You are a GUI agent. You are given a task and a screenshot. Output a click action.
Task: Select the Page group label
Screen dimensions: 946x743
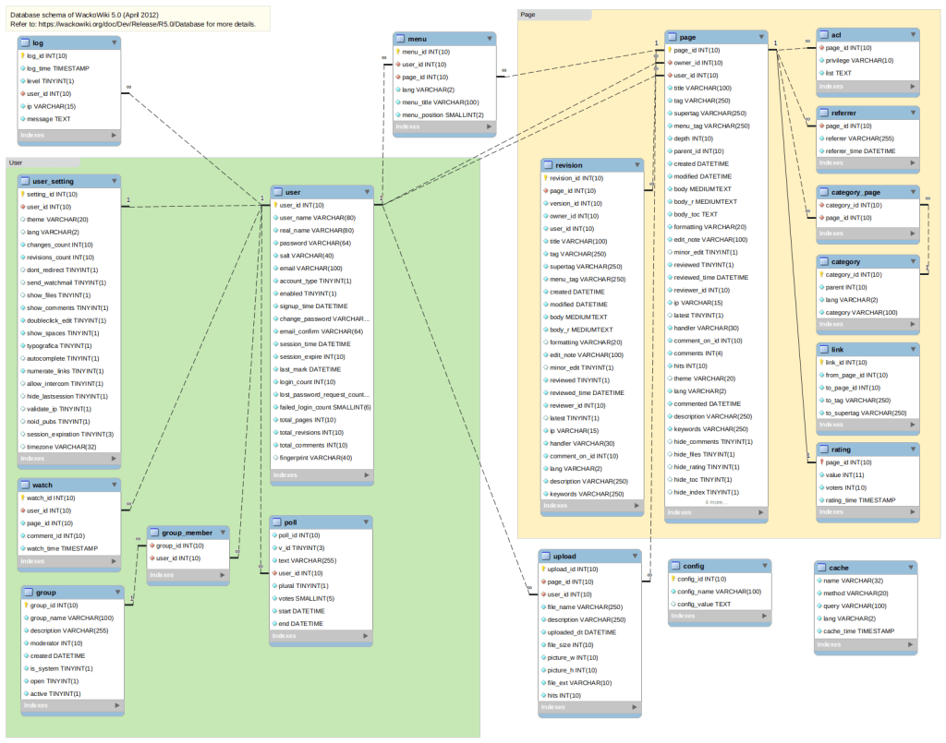[x=529, y=14]
